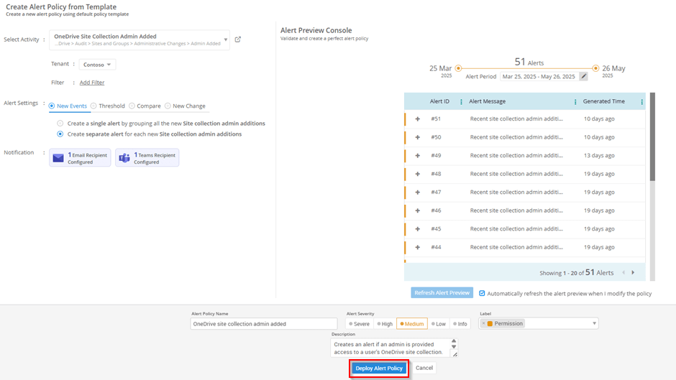Set alert severity to Medium

coord(412,323)
